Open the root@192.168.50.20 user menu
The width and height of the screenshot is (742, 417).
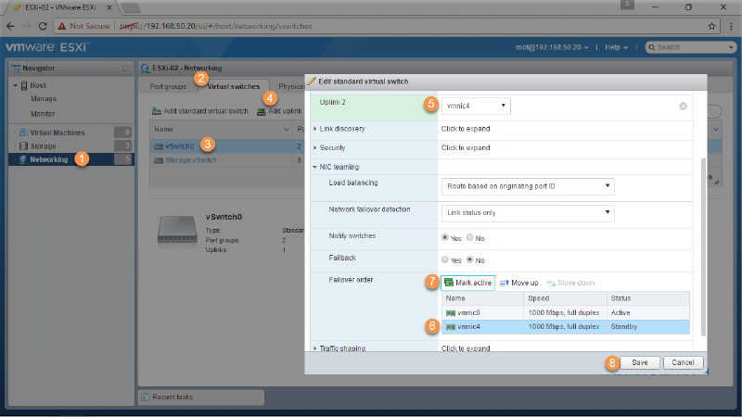tap(552, 47)
